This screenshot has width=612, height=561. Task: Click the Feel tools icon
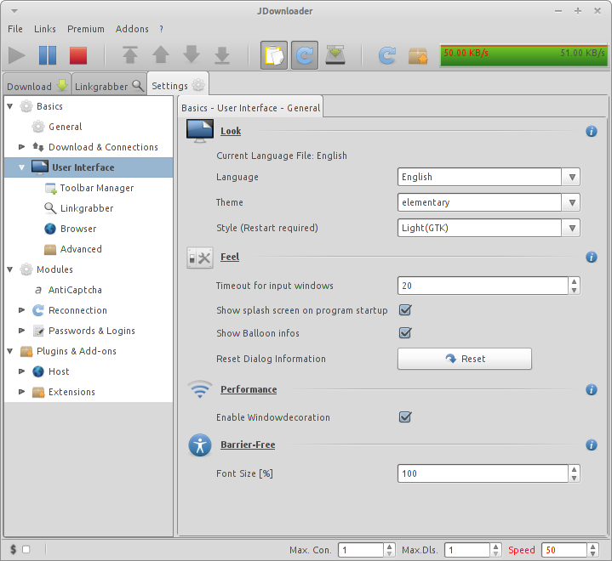click(200, 258)
